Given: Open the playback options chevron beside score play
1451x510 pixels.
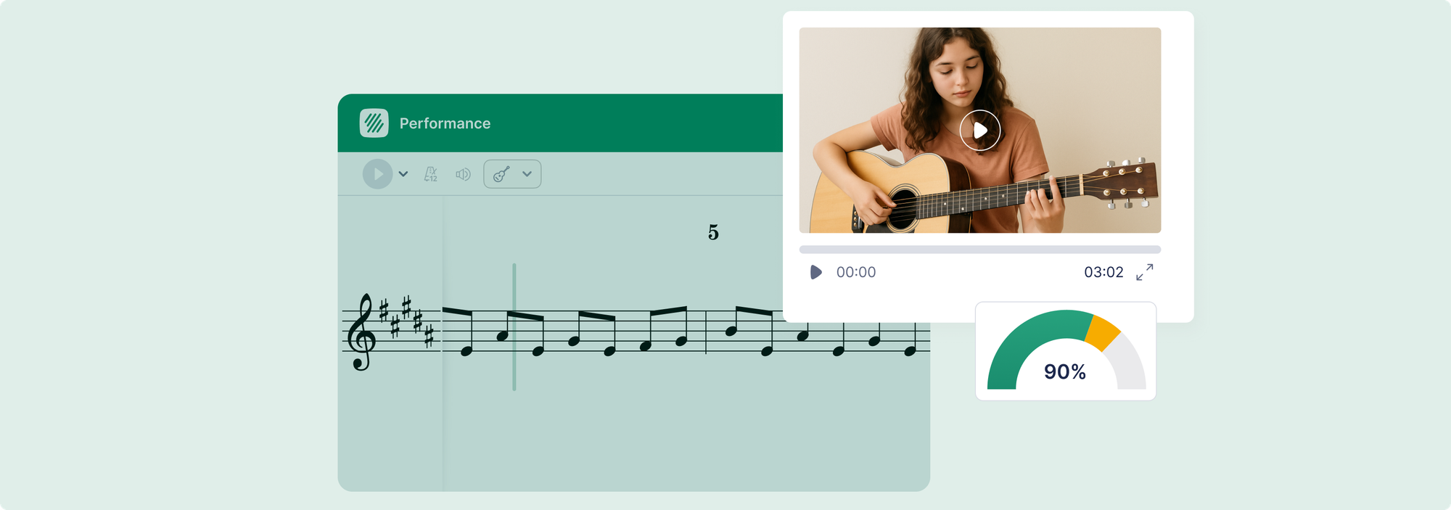Looking at the screenshot, I should pyautogui.click(x=403, y=174).
